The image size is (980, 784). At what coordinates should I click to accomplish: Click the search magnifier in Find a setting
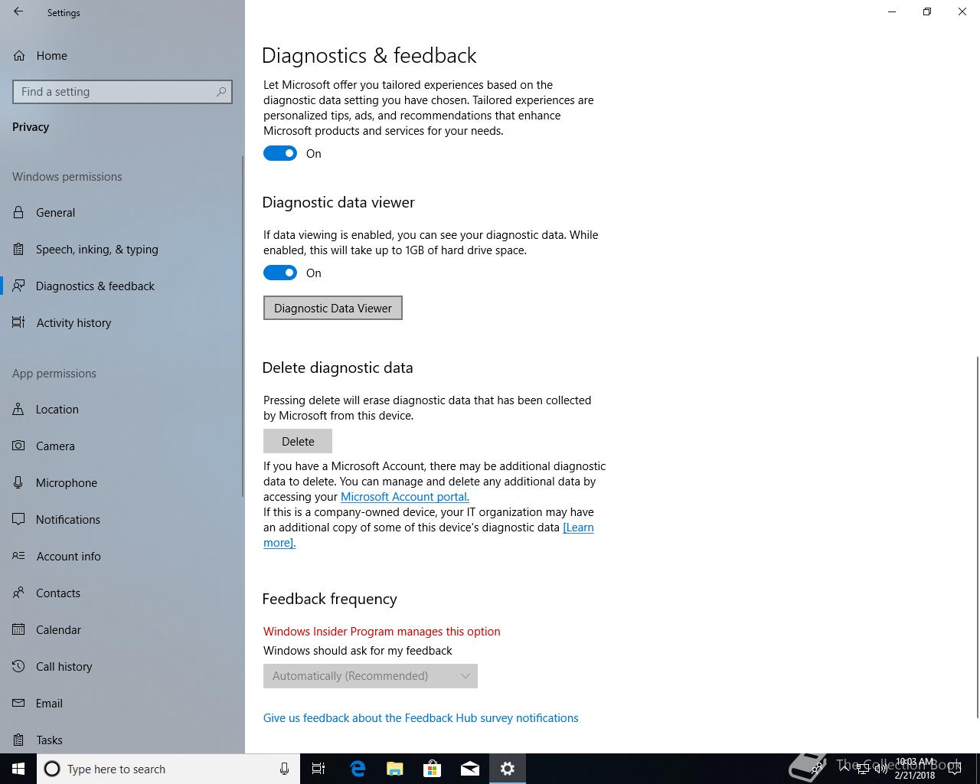point(221,92)
